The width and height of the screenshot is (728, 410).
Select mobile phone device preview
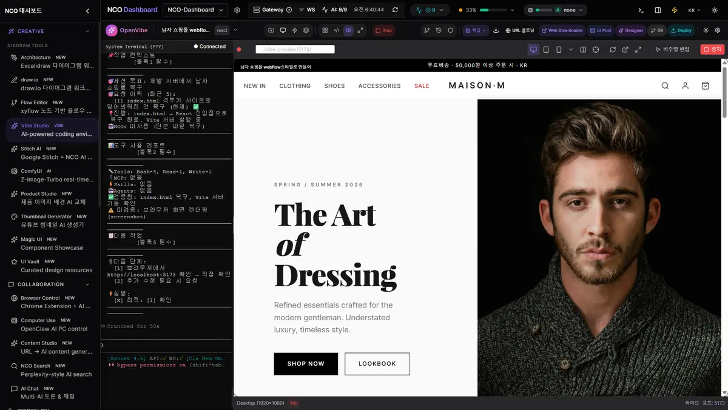(559, 50)
